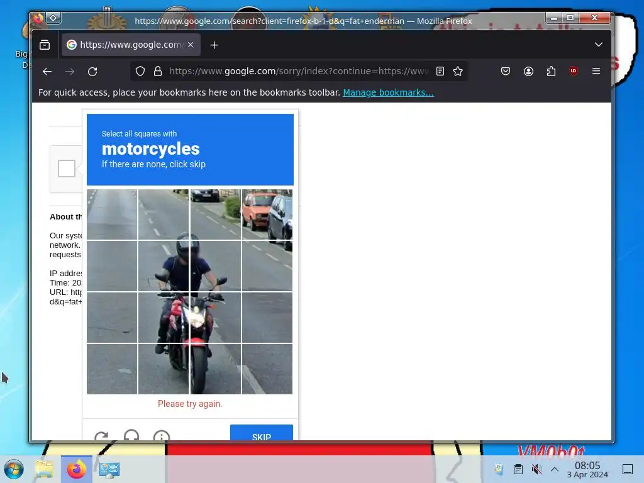Open Firefox hamburger application menu
This screenshot has height=483, width=644.
596,71
